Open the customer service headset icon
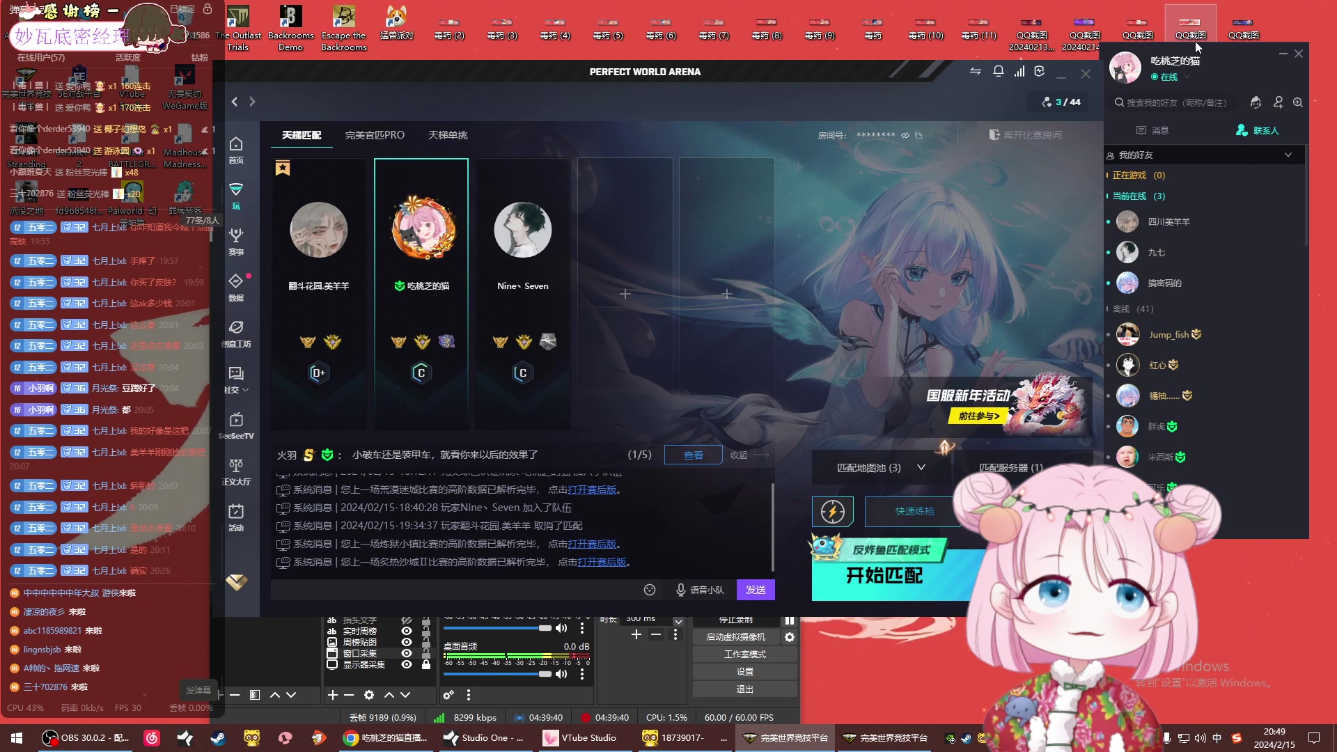The image size is (1337, 752). [x=1256, y=102]
